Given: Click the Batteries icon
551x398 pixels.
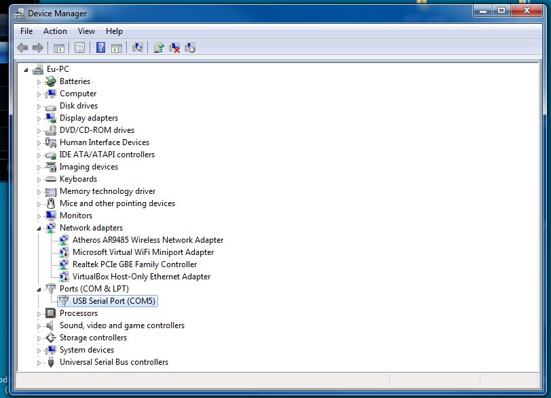Looking at the screenshot, I should pyautogui.click(x=51, y=81).
